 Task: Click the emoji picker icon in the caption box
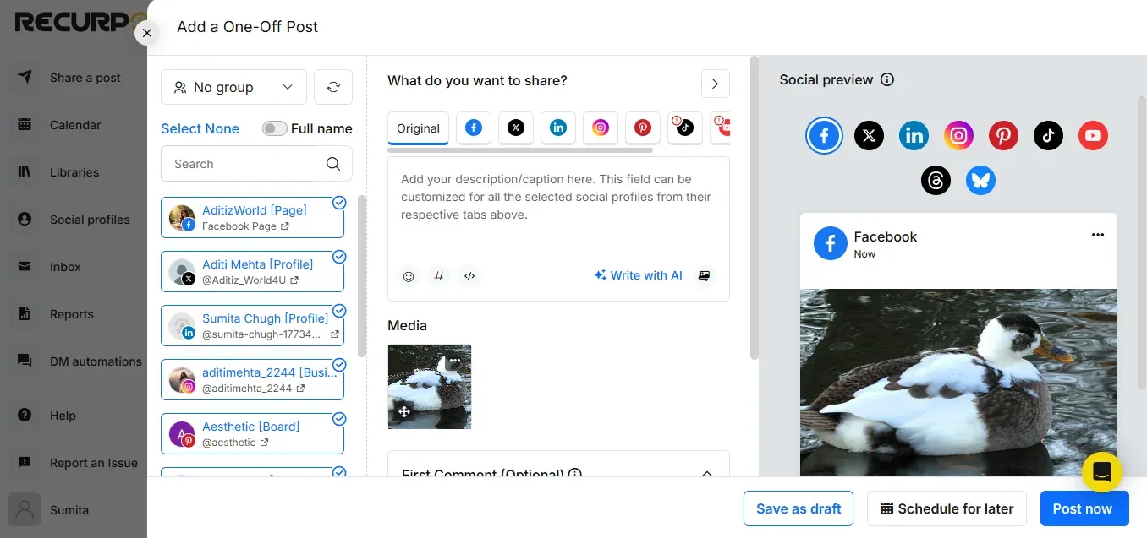pos(409,276)
